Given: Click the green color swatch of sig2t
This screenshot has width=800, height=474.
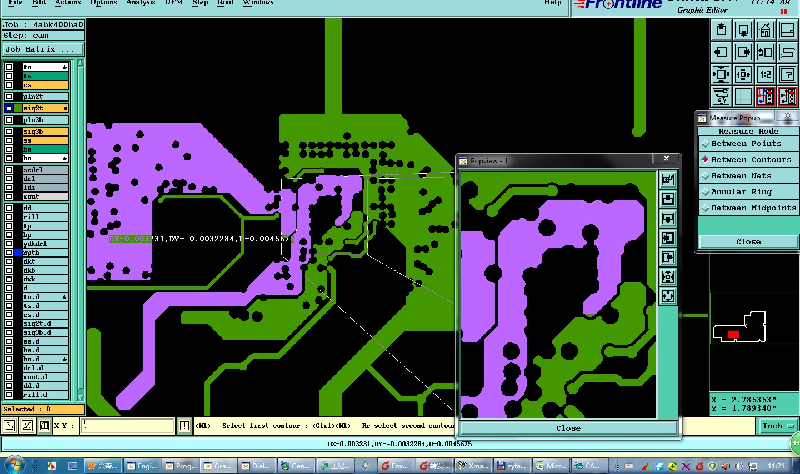Looking at the screenshot, I should [x=18, y=108].
